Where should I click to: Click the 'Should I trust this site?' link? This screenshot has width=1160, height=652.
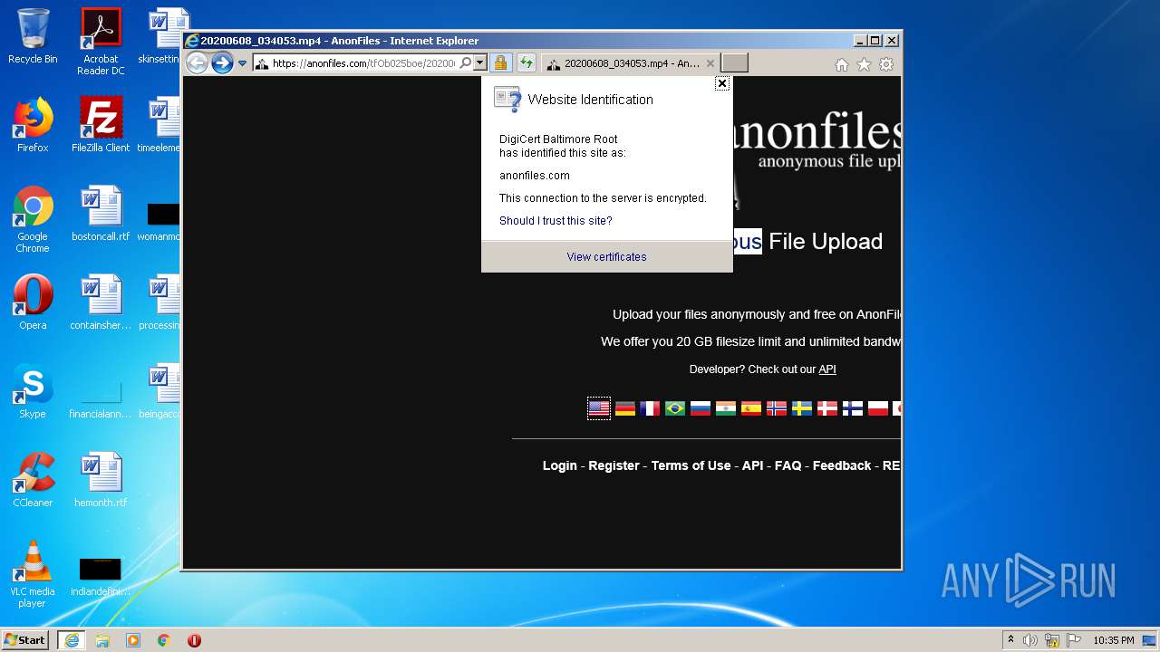556,221
